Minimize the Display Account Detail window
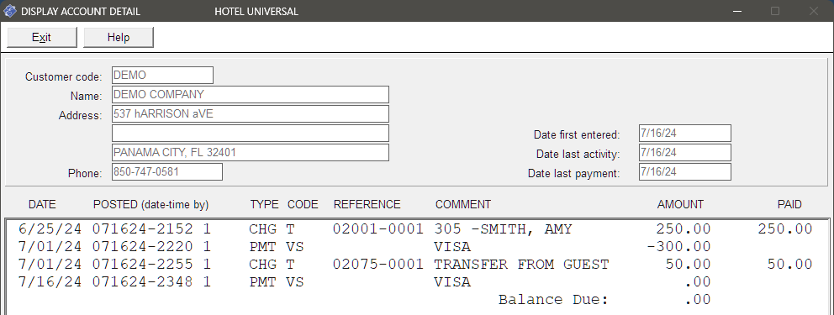834x315 pixels. (737, 11)
